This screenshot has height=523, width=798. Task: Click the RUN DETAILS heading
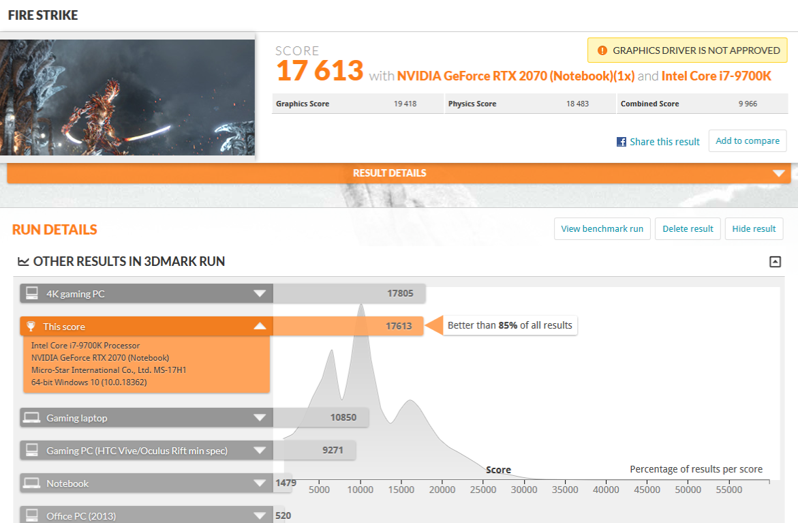point(55,230)
